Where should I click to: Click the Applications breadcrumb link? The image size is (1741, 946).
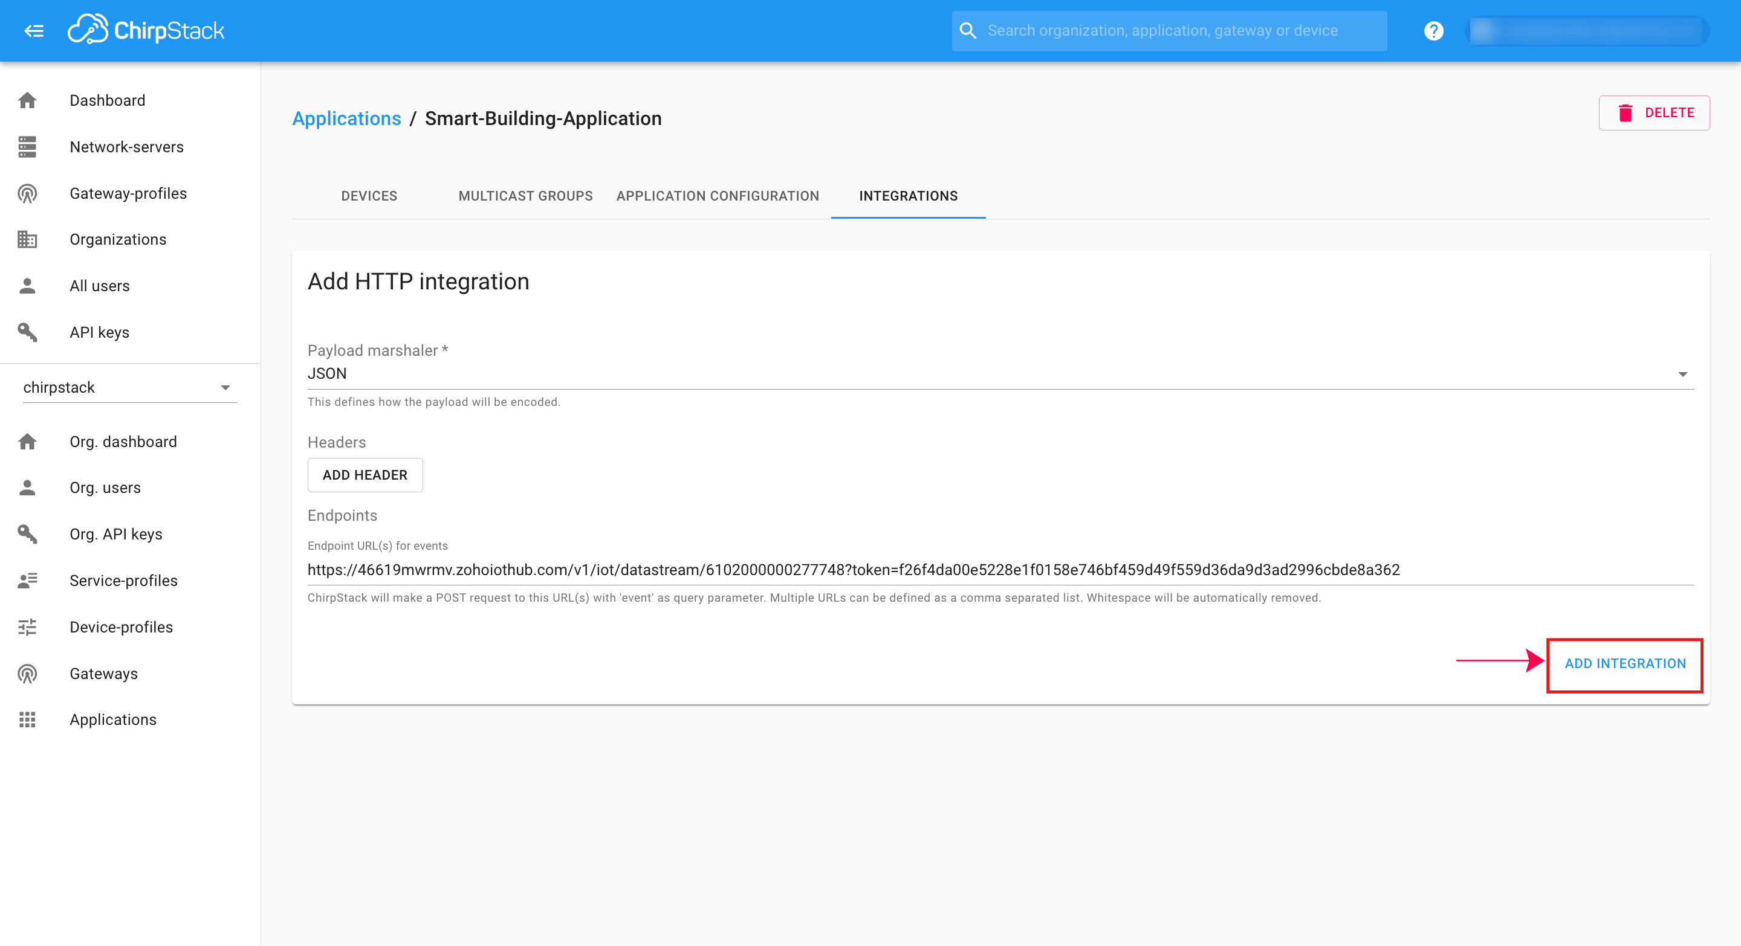(346, 118)
